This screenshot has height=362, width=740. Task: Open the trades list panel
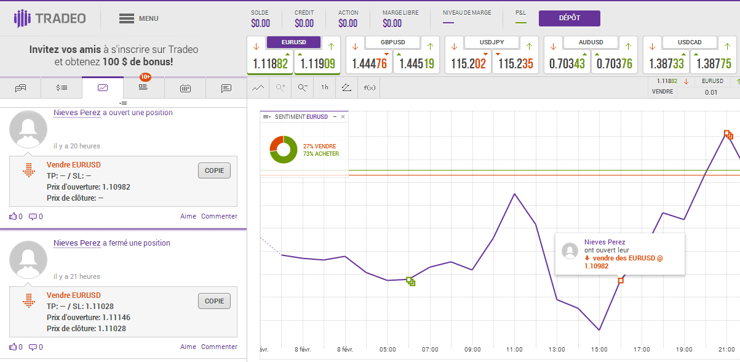click(62, 87)
